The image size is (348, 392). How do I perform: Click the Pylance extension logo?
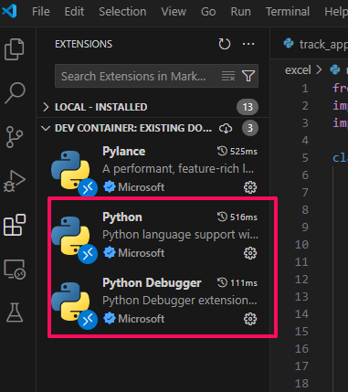[70, 170]
